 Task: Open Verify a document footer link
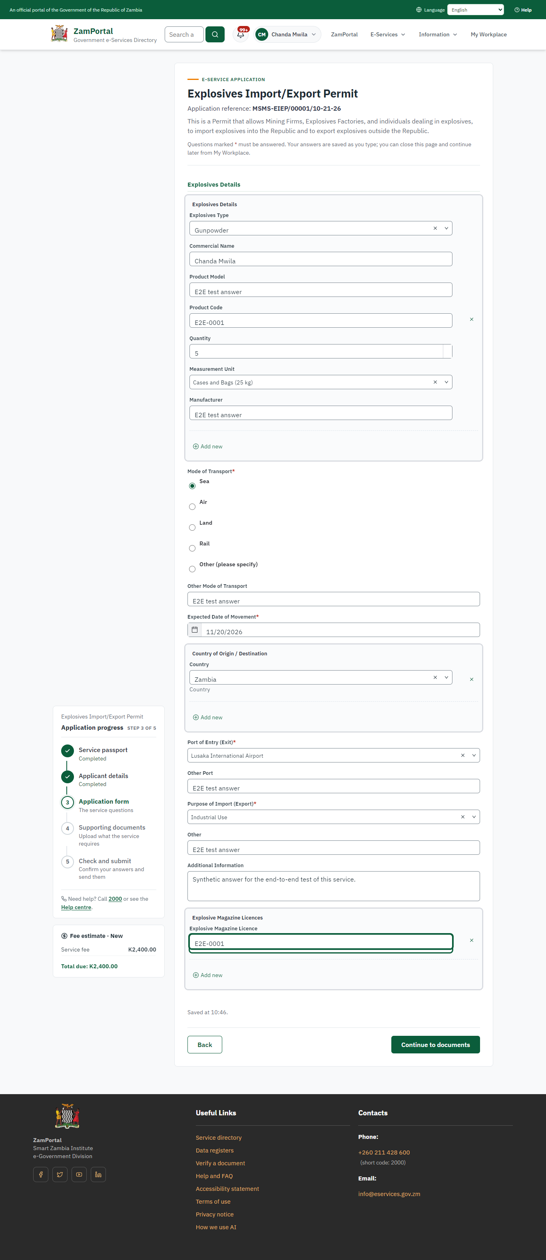220,1163
